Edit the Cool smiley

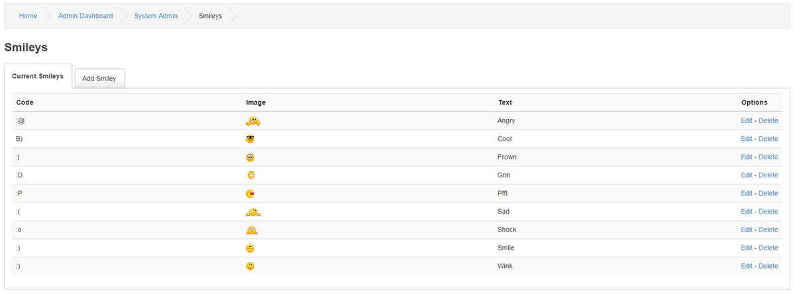(x=747, y=139)
